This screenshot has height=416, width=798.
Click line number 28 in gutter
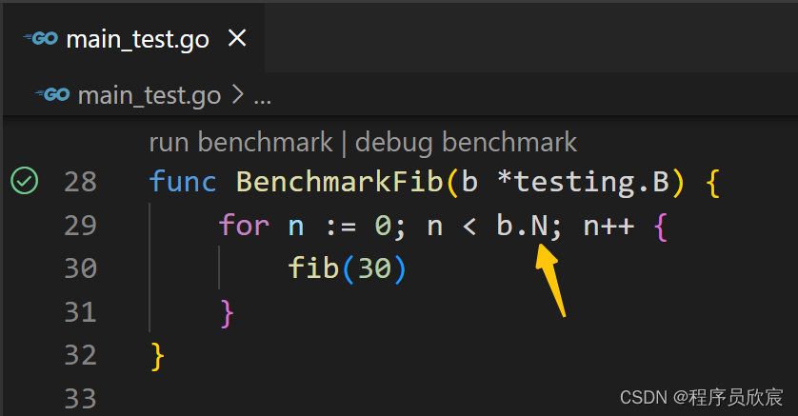click(x=80, y=182)
